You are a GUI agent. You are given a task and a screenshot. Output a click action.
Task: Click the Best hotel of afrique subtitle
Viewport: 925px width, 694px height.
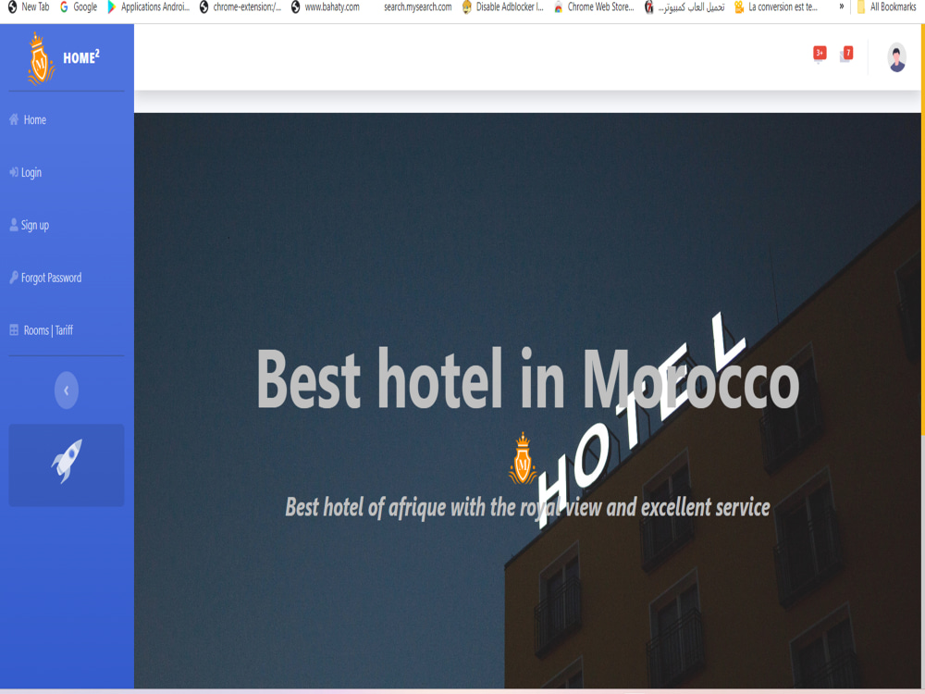point(527,507)
